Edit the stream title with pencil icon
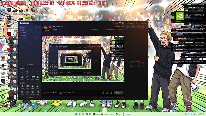The image size is (206, 116). (x=65, y=27)
